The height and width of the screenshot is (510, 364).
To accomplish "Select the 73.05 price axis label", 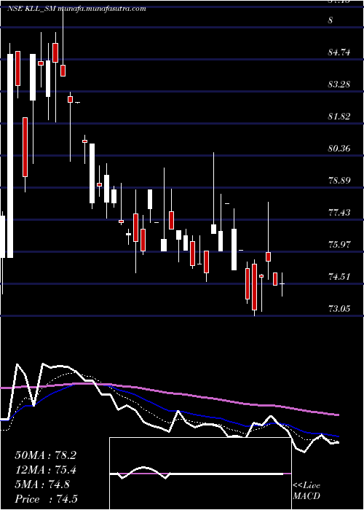I will pyautogui.click(x=339, y=309).
